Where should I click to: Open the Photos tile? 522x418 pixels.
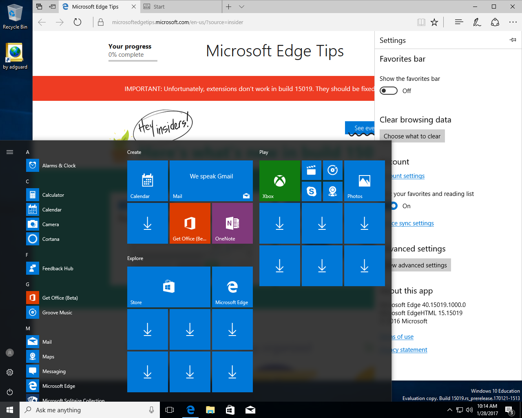(365, 181)
